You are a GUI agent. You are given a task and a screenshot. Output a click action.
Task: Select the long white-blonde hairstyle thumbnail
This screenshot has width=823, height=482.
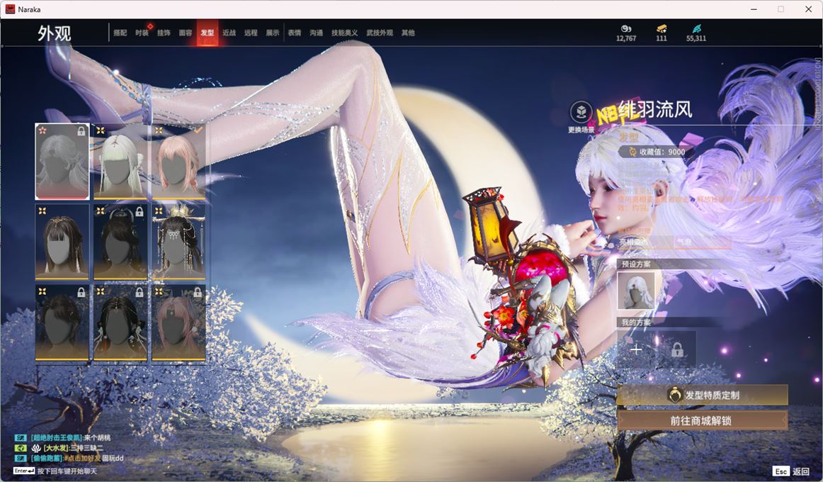pos(120,161)
